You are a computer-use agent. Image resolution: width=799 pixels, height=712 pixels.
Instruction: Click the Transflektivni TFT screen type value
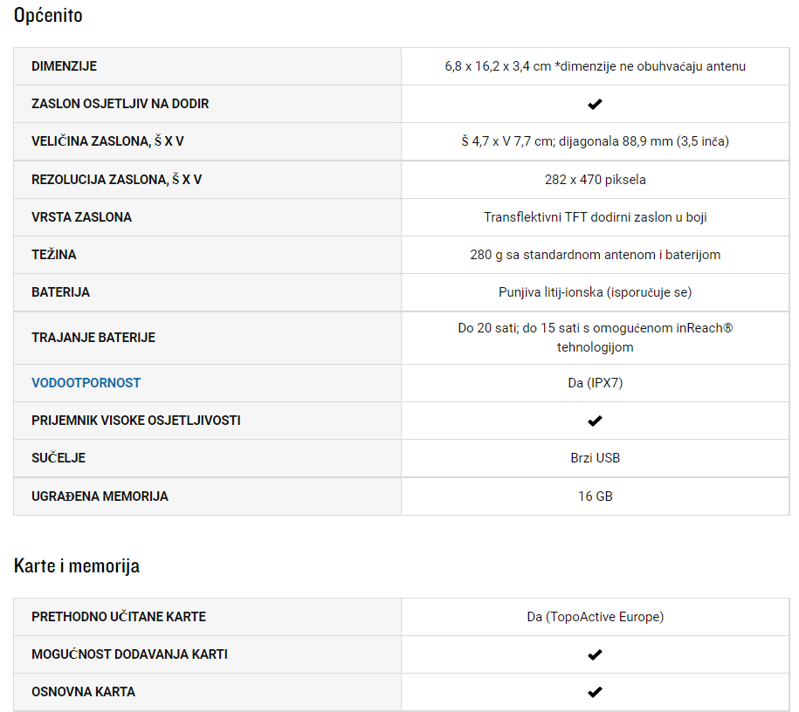click(595, 217)
